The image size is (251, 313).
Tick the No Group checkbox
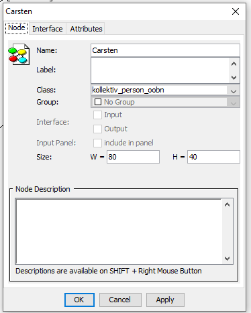[98, 102]
